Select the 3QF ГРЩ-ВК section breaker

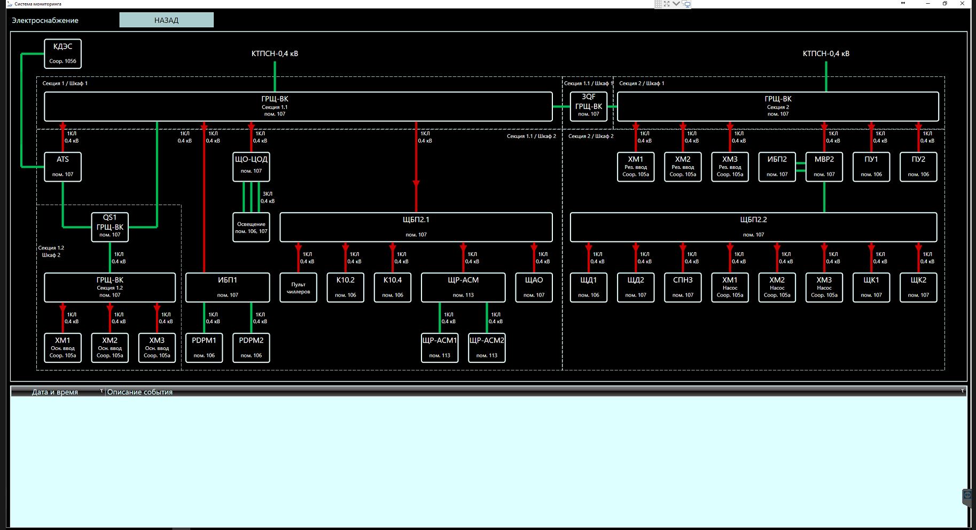pyautogui.click(x=588, y=106)
